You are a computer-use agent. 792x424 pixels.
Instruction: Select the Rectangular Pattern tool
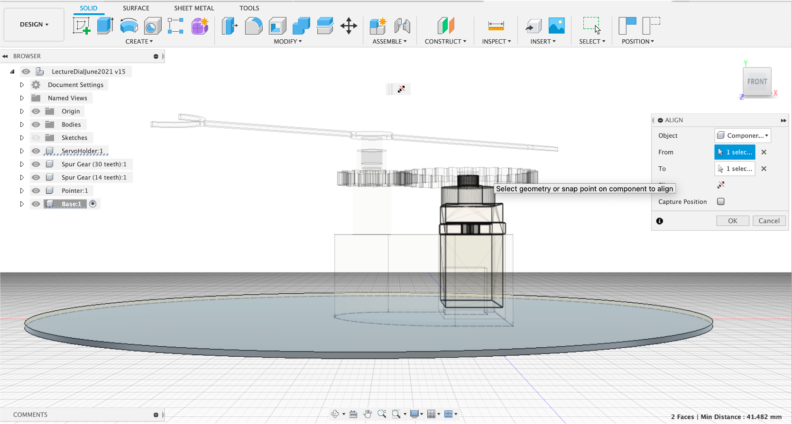[175, 26]
